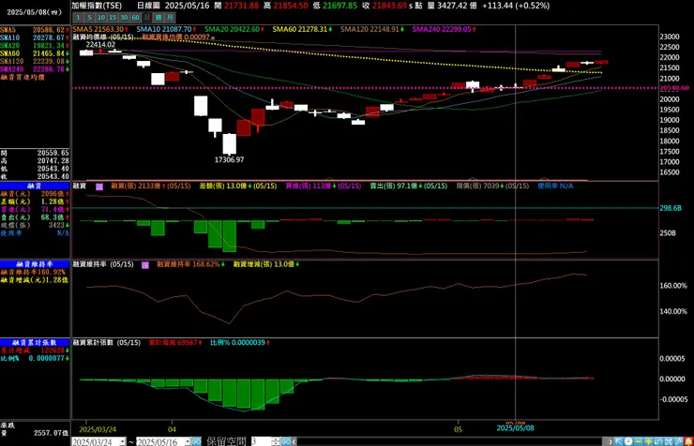Click the 2025/03/24 axis date label
Viewport: 694px width, 446px height.
(x=98, y=429)
